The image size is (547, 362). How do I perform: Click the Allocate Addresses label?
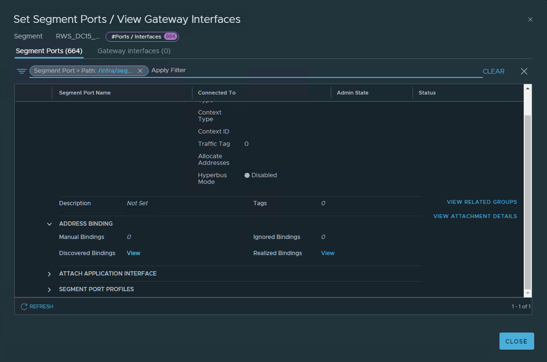tap(213, 159)
